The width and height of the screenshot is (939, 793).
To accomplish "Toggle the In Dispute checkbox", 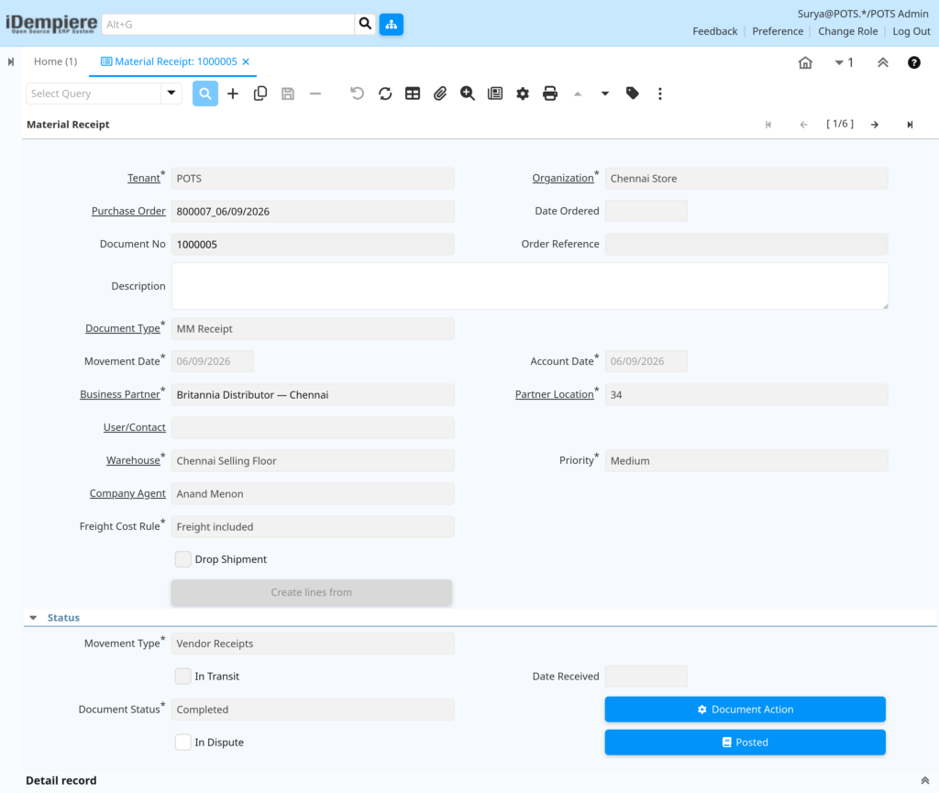I will coord(183,743).
